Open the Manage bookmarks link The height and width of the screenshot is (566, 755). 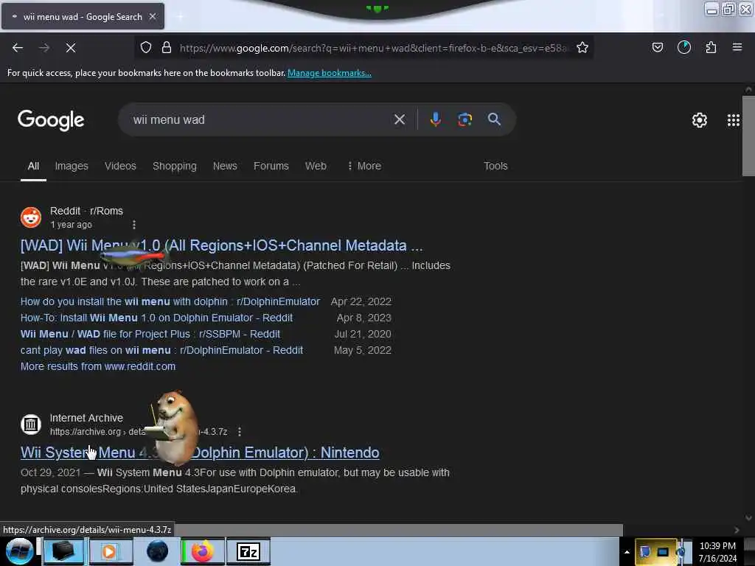click(x=330, y=73)
